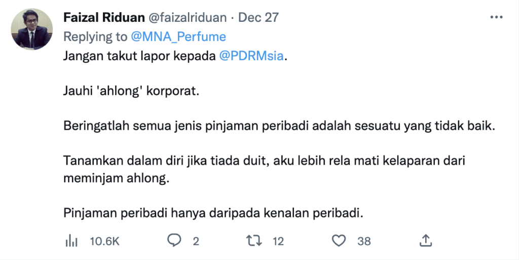Open the @faizalriduan handle

tap(188, 18)
